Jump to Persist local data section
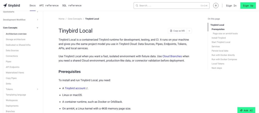 tap(220, 51)
